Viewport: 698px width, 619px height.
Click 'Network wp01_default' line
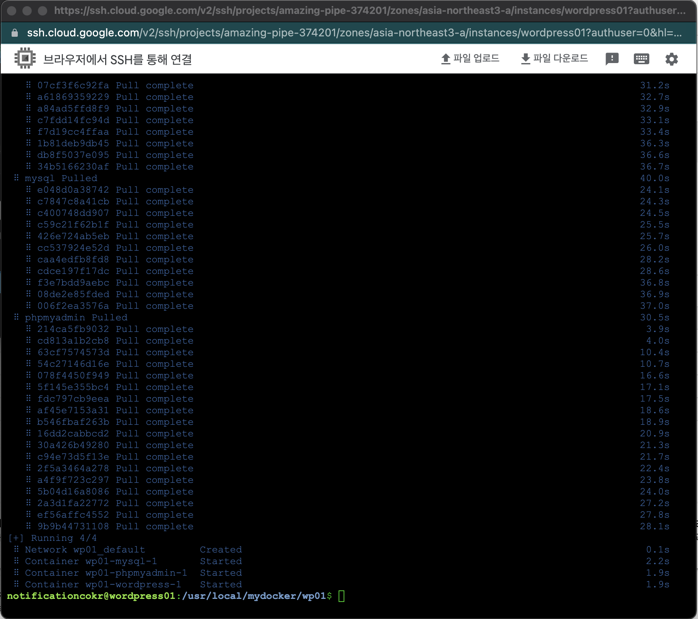click(x=85, y=550)
